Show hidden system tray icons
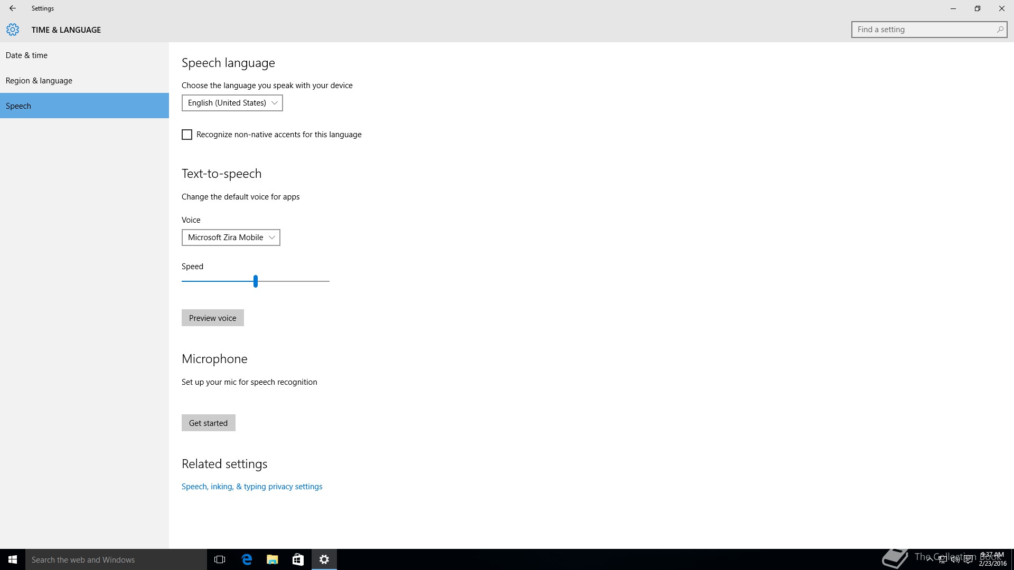The height and width of the screenshot is (570, 1014). pyautogui.click(x=929, y=560)
